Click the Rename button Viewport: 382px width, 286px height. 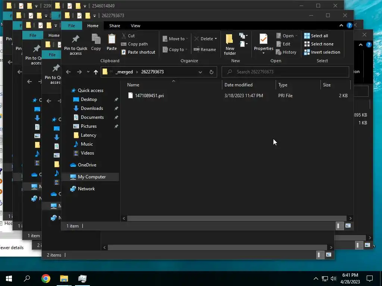(205, 50)
